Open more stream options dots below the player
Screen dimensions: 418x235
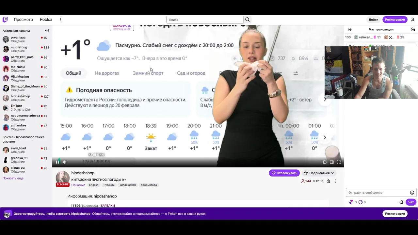(335, 181)
